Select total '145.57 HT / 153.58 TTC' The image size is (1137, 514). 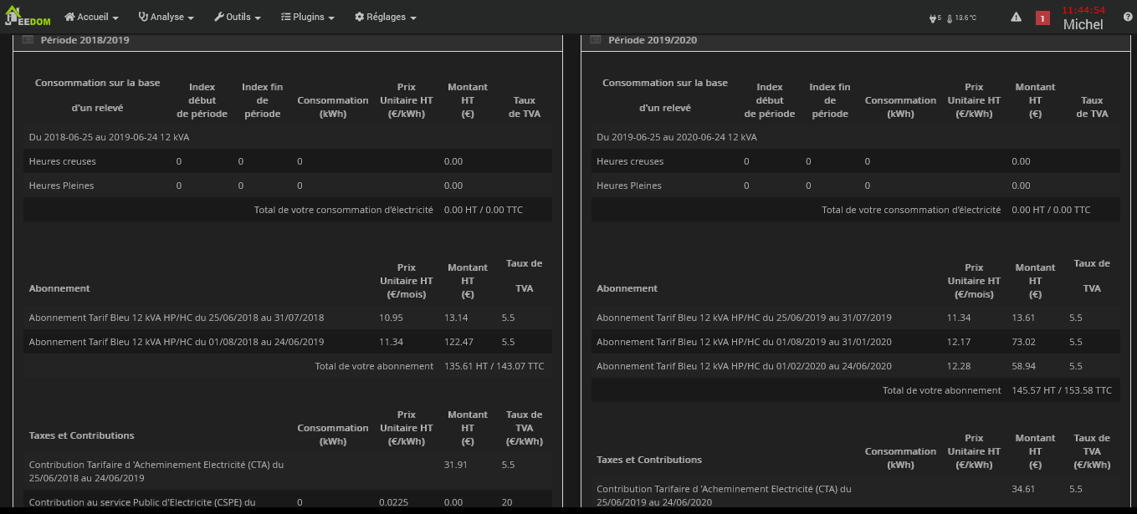[x=1062, y=390]
